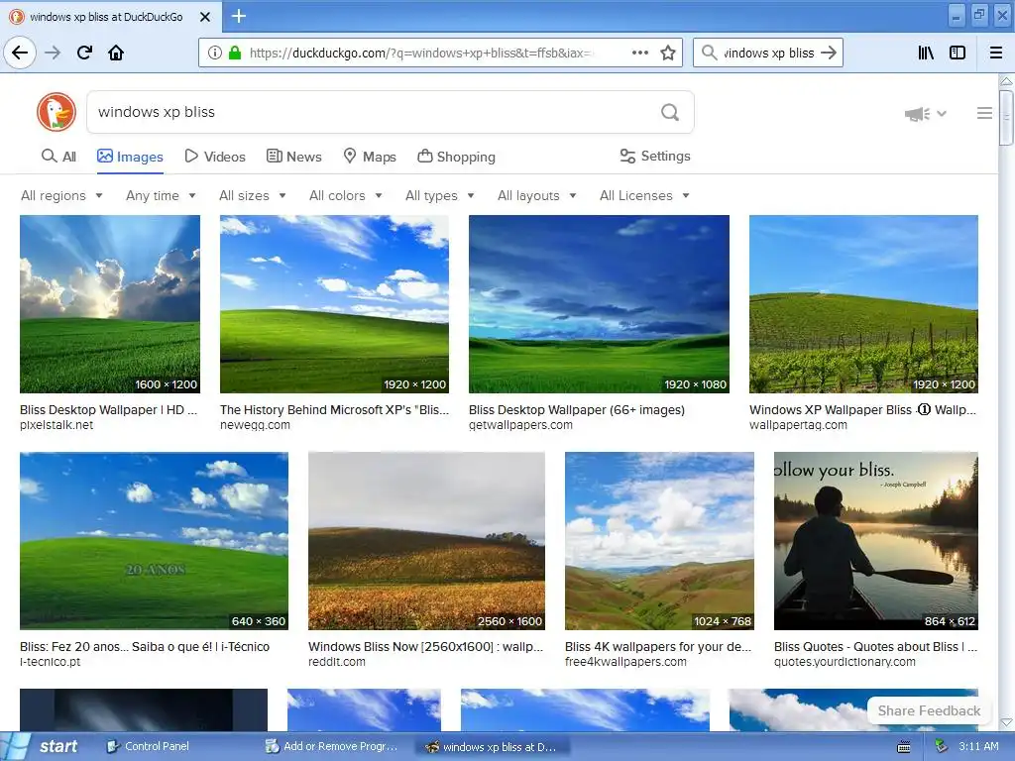The width and height of the screenshot is (1015, 761).
Task: Click the DuckDuckGo search magnifier button
Action: [x=670, y=113]
